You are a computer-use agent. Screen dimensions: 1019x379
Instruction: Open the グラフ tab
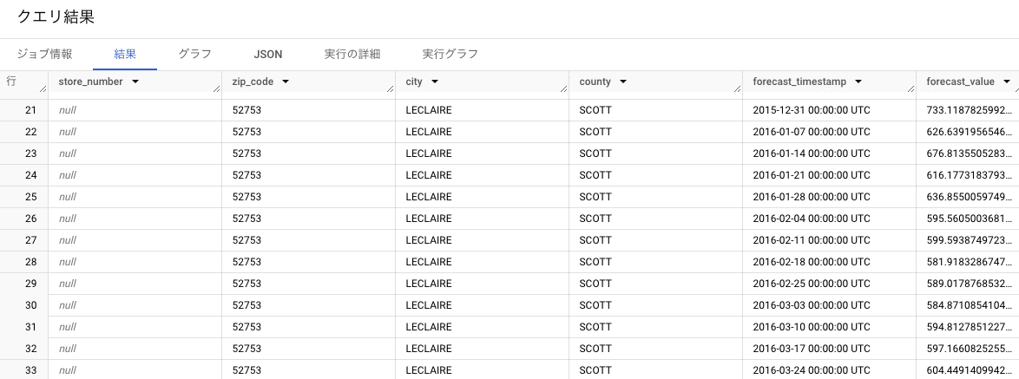click(195, 54)
